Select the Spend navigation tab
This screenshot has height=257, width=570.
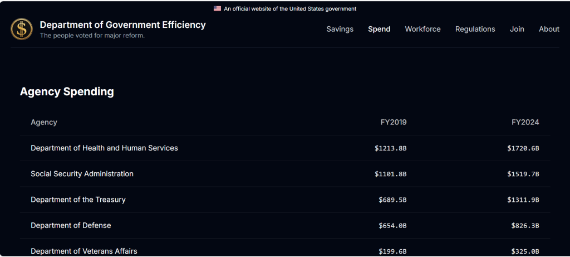click(379, 29)
